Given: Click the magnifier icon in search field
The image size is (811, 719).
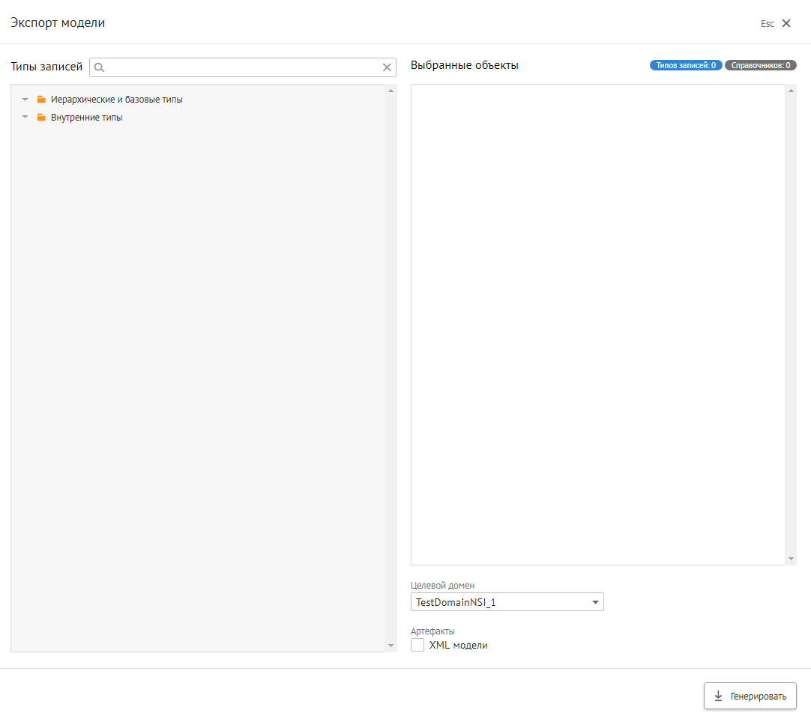Looking at the screenshot, I should [99, 67].
